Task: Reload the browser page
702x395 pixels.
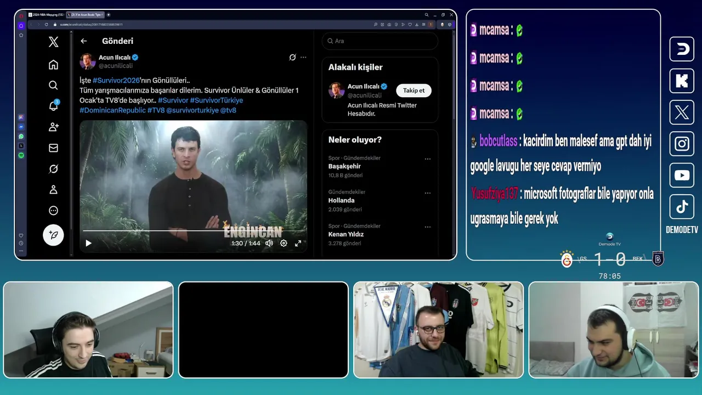Action: click(47, 25)
